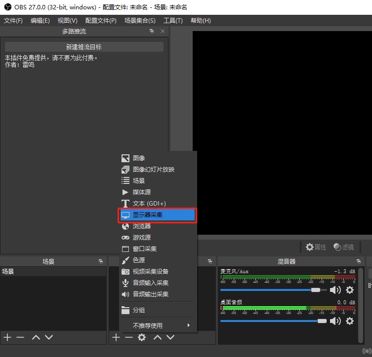372x357 pixels.
Task: Click the 媒体源 play triangle icon
Action: pos(125,192)
